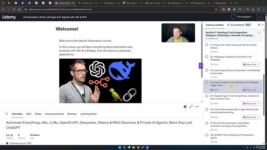Click the AI Assistant sparkle icon
Screen dimensions: 267x150
click(229, 25)
